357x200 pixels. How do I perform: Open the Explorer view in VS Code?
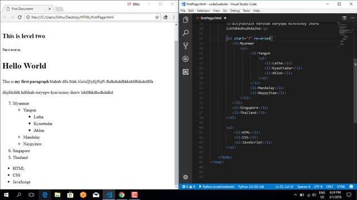pos(186,20)
